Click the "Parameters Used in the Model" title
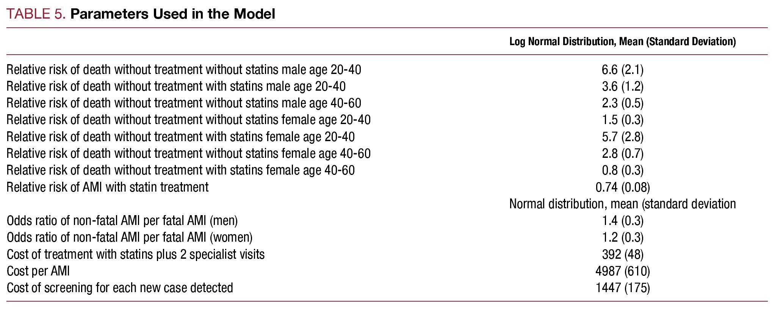The width and height of the screenshot is (772, 313). [172, 14]
